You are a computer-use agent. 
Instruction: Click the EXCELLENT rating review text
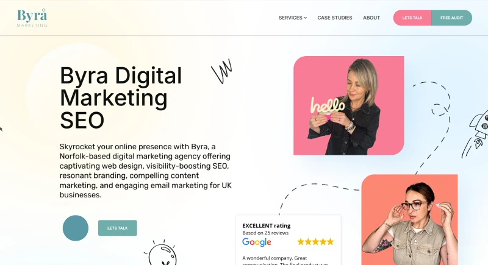click(x=266, y=226)
